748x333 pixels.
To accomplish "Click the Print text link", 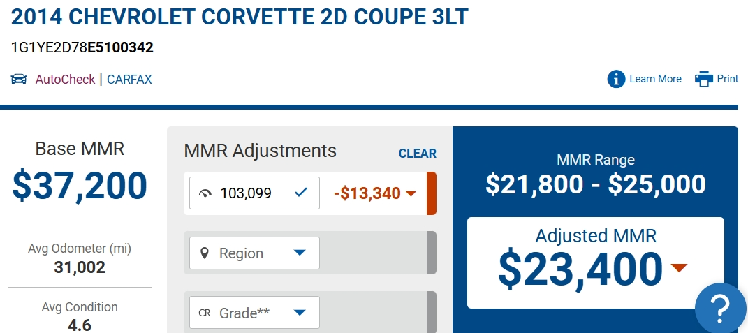I will pyautogui.click(x=728, y=79).
